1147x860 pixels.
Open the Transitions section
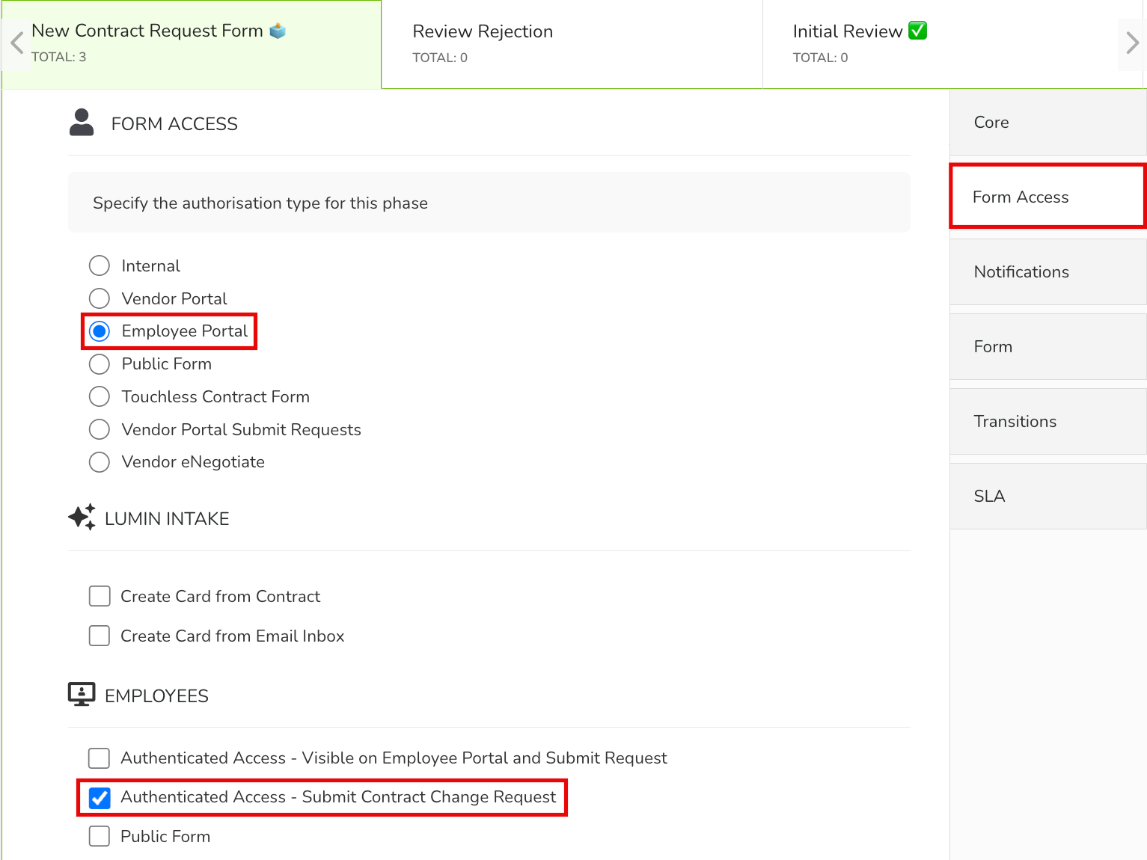1047,422
